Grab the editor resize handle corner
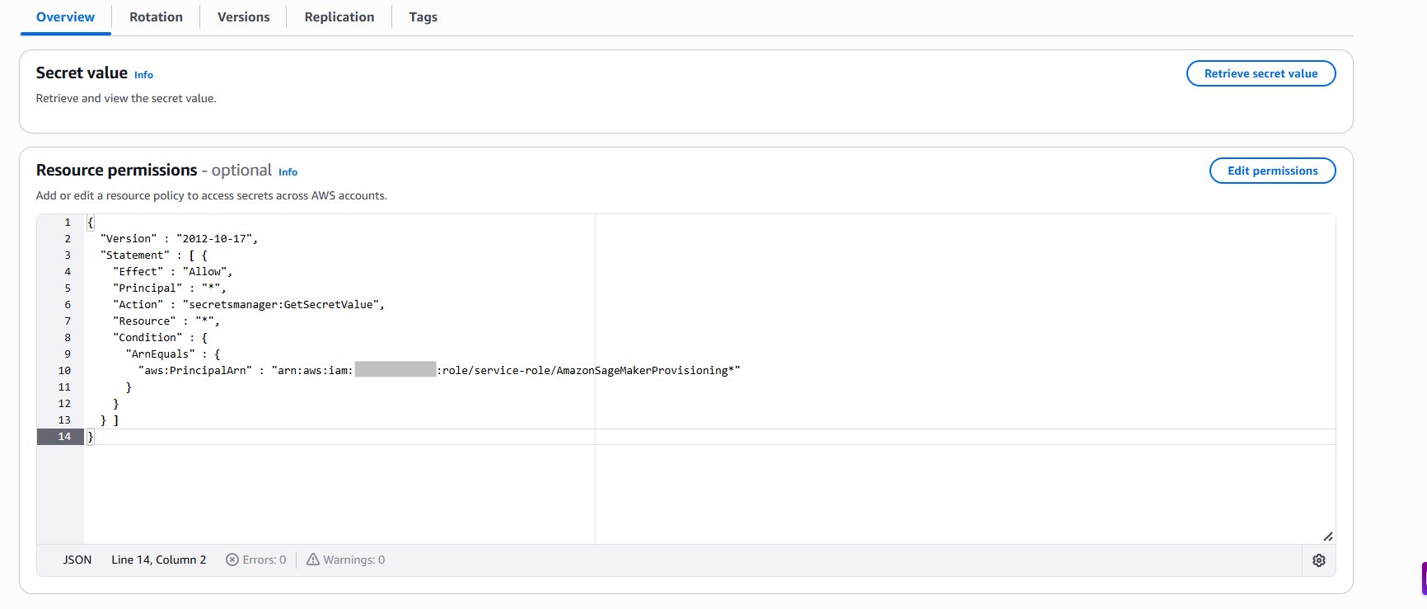This screenshot has width=1427, height=609. pyautogui.click(x=1327, y=536)
